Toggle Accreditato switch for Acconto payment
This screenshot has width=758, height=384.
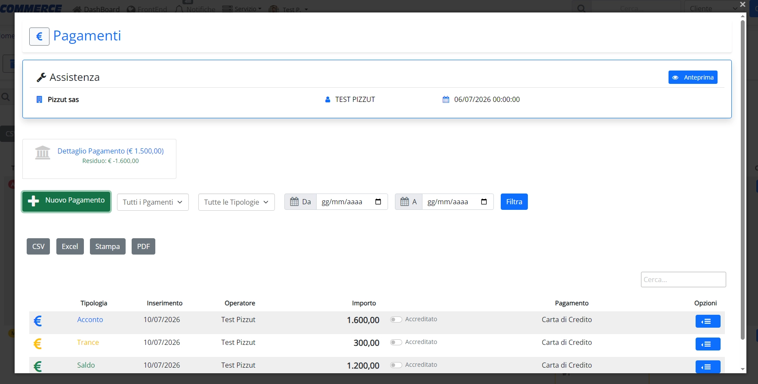click(x=396, y=319)
